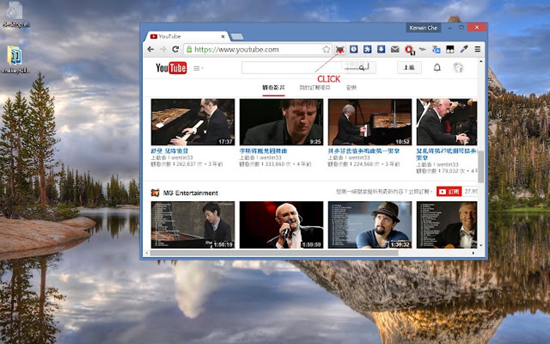Open the clock extension icon
This screenshot has height=344, width=550.
click(x=353, y=49)
